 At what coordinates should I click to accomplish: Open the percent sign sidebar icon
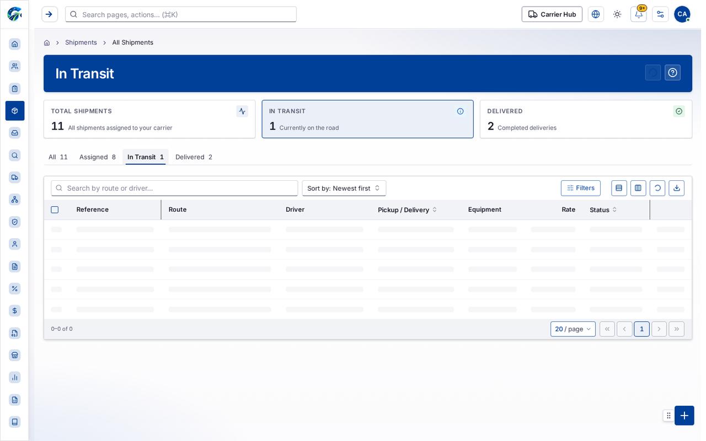(15, 288)
